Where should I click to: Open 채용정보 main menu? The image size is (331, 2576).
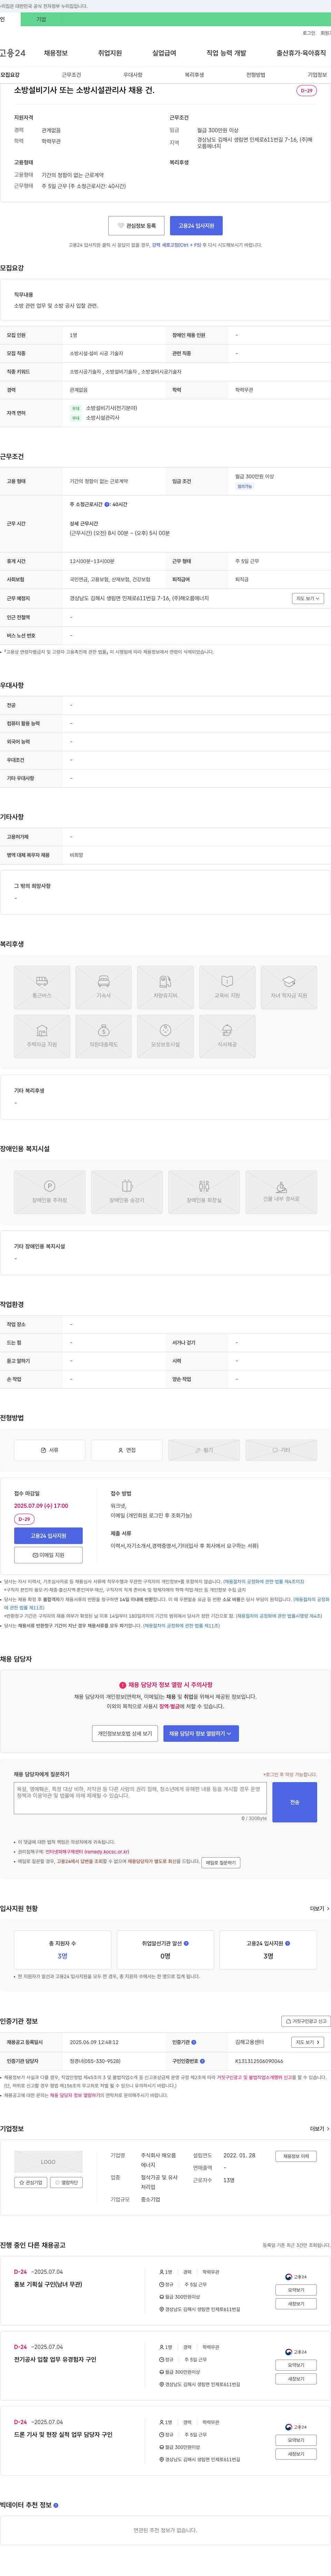(x=56, y=53)
